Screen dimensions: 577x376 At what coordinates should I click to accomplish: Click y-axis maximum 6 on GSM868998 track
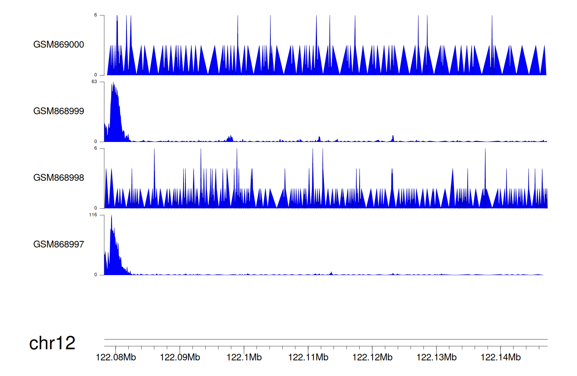(x=96, y=148)
